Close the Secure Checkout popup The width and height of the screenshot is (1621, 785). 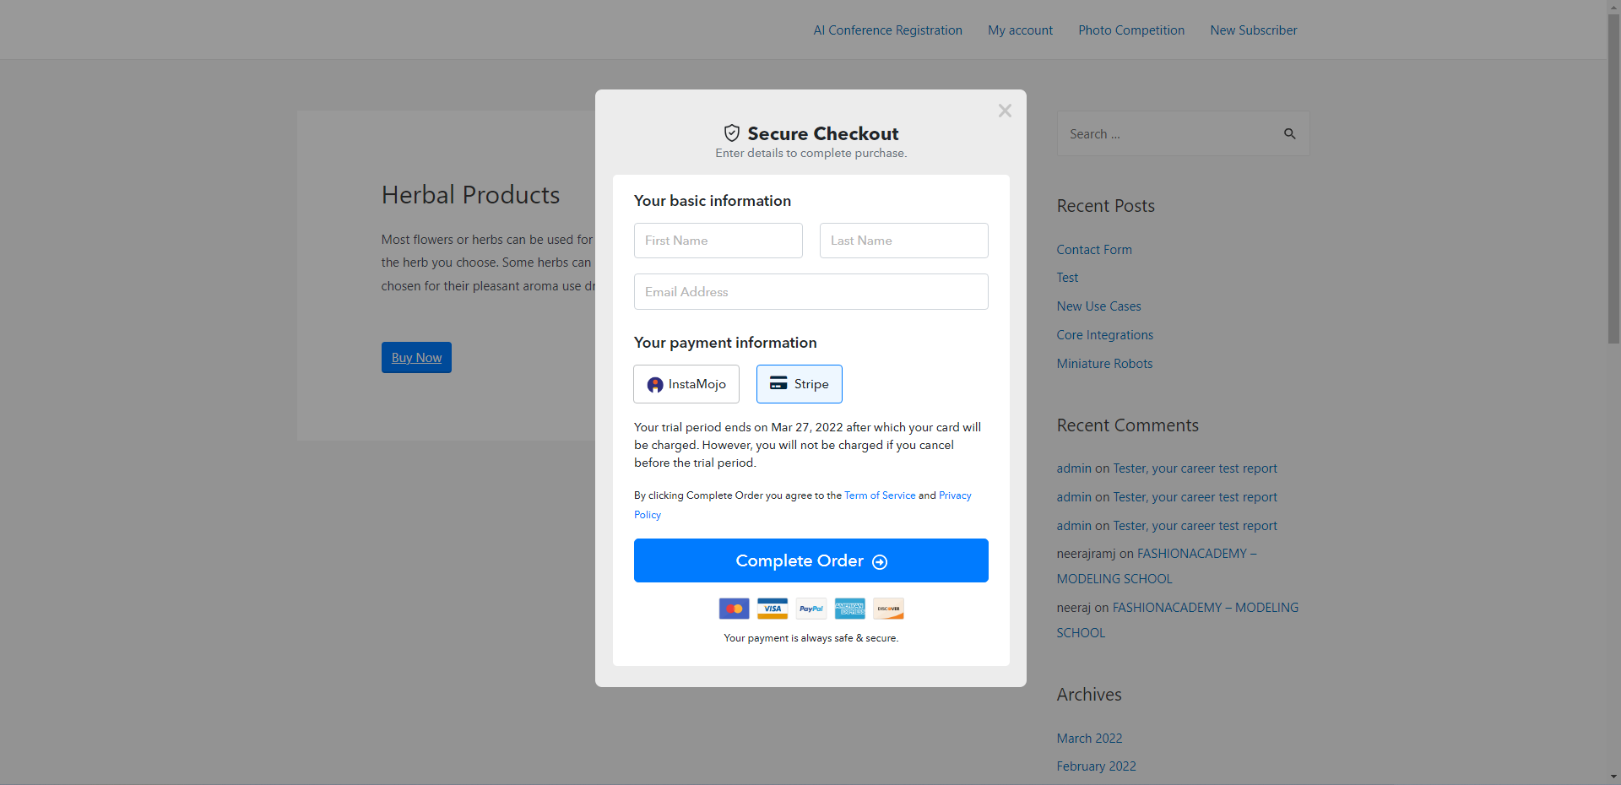coord(1005,111)
